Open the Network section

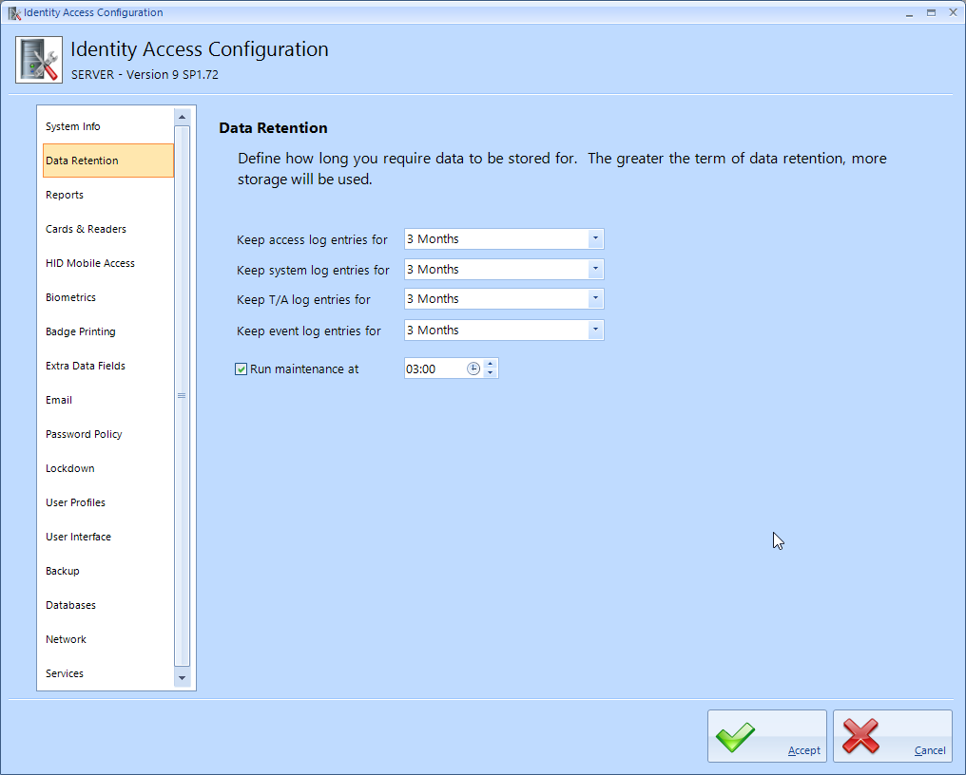(107, 639)
